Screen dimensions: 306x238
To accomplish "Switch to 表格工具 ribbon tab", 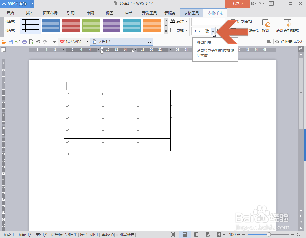I will 191,13.
